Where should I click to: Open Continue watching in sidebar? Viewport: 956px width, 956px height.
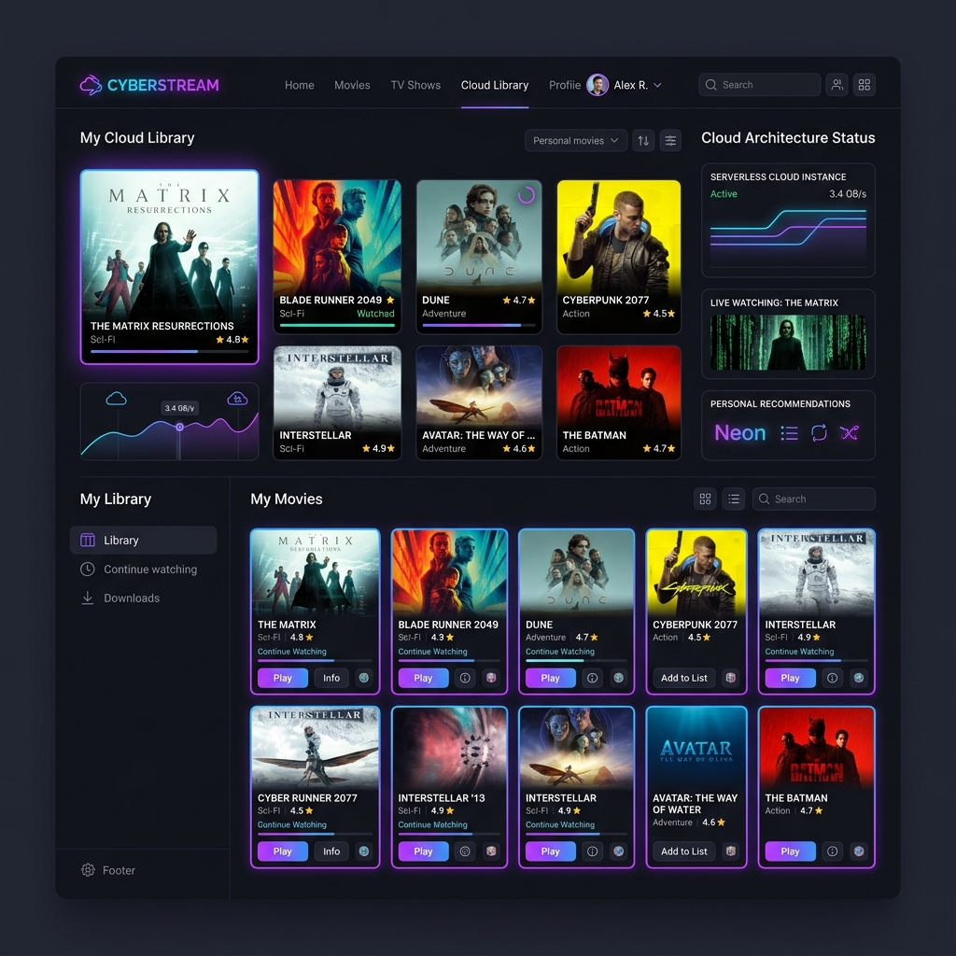tap(139, 569)
